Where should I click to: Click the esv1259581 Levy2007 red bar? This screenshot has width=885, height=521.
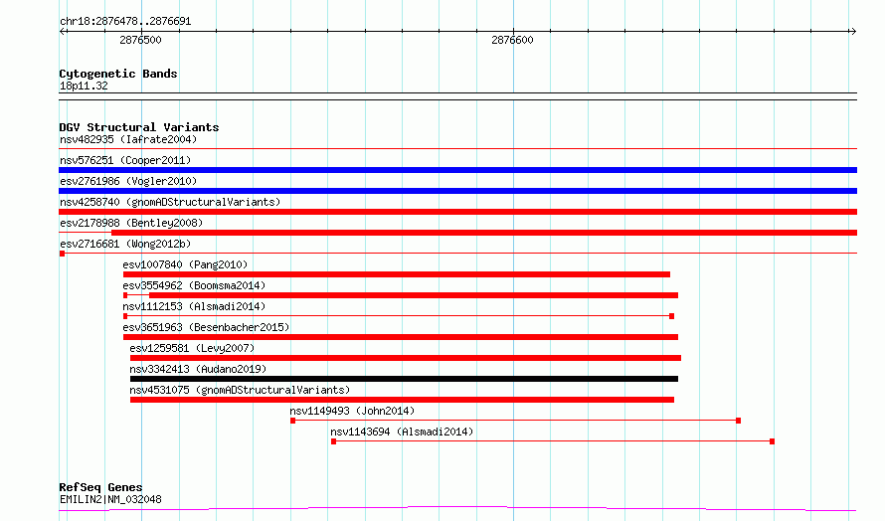point(406,358)
